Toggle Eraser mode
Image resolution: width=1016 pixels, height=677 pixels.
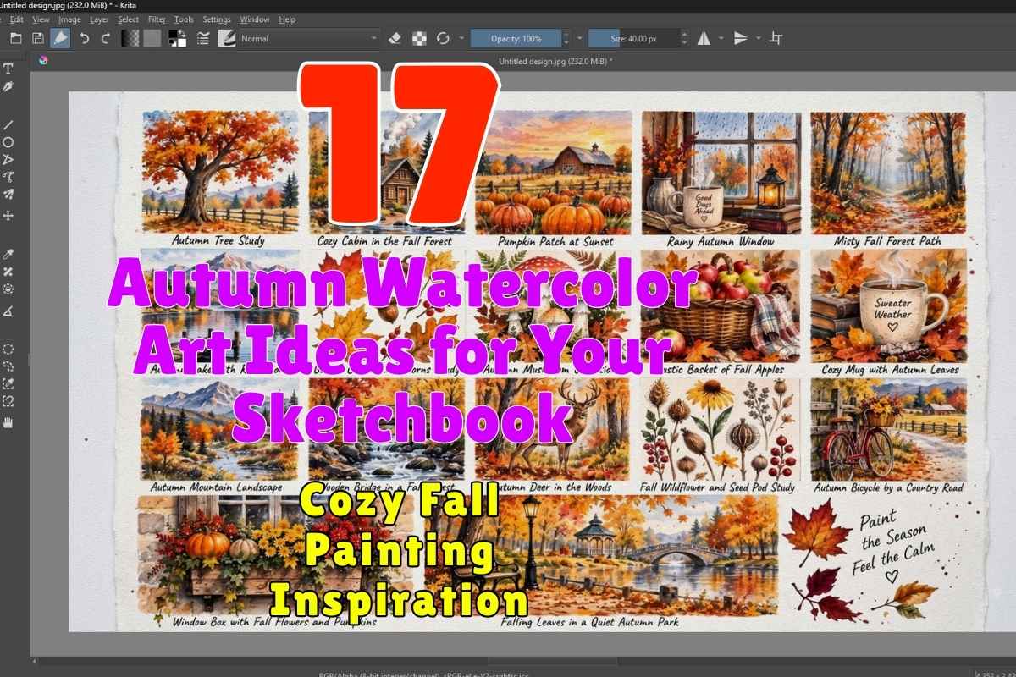coord(395,38)
